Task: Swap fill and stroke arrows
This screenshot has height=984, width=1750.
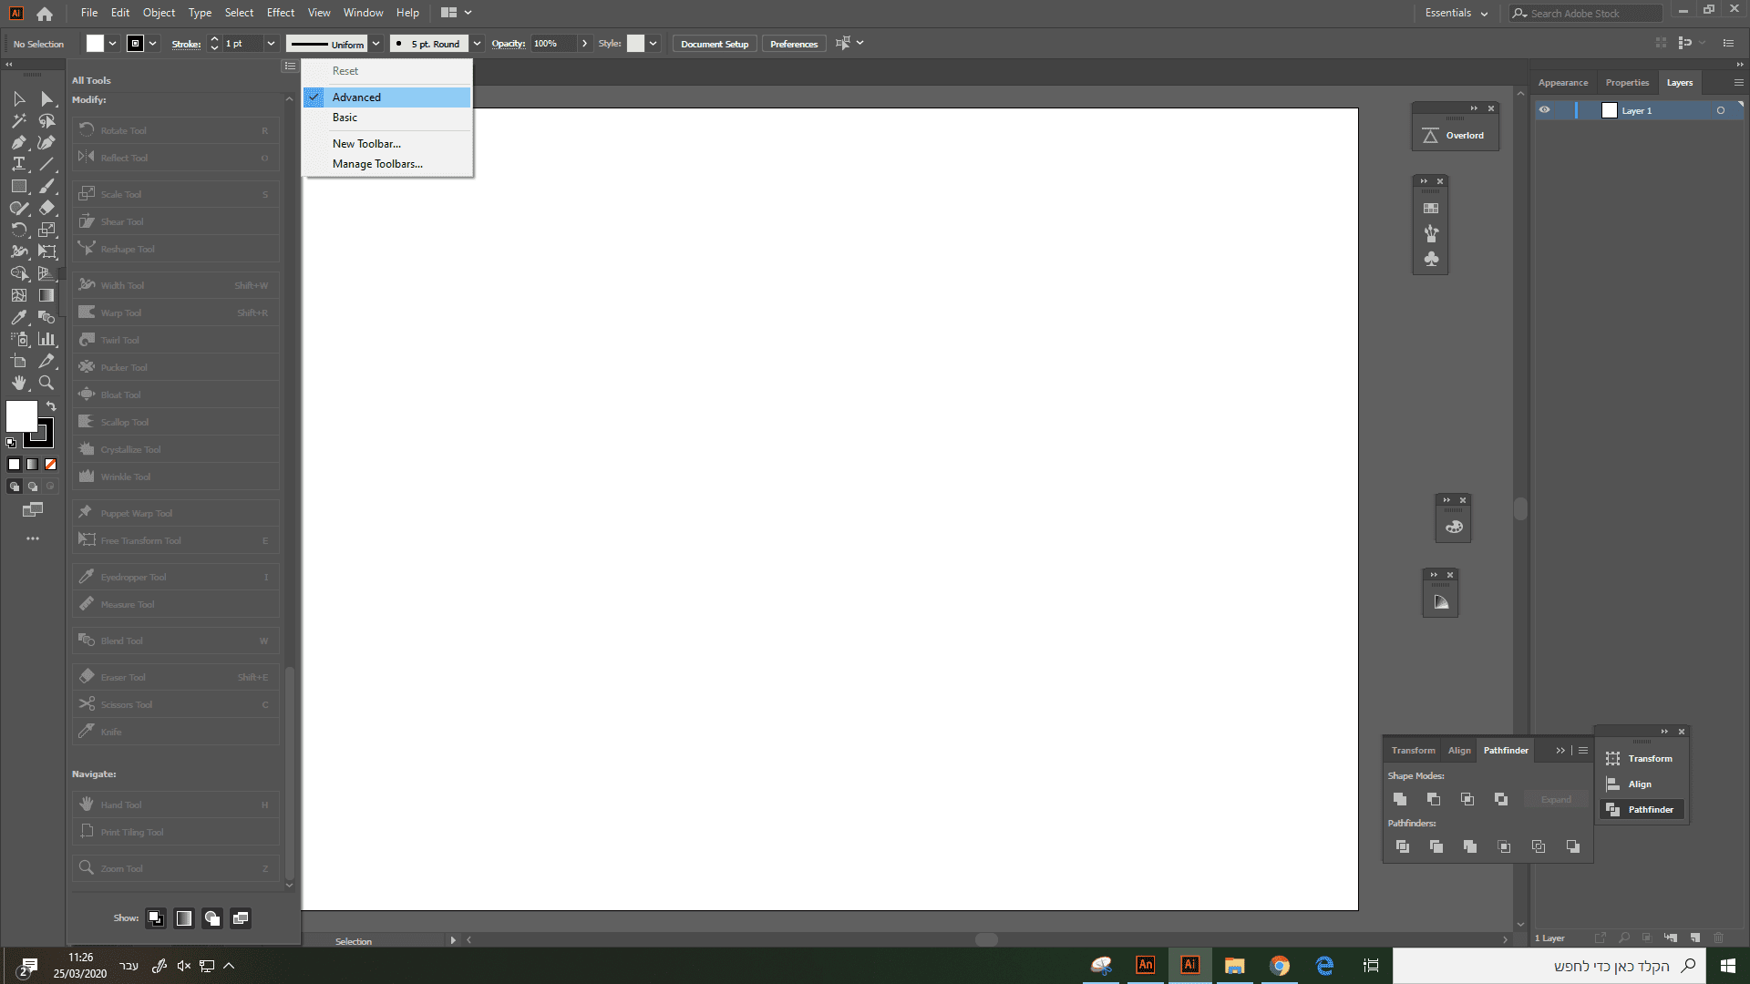Action: tap(51, 406)
